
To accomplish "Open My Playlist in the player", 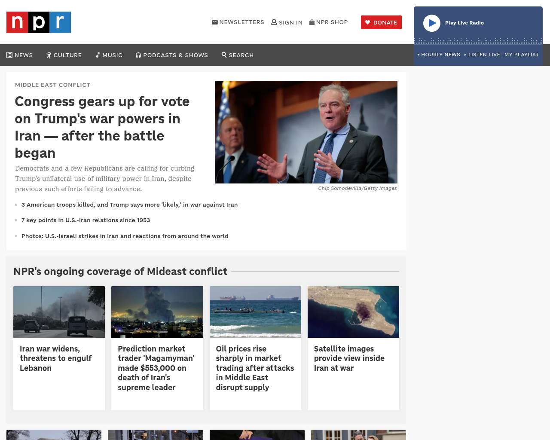I will [522, 55].
